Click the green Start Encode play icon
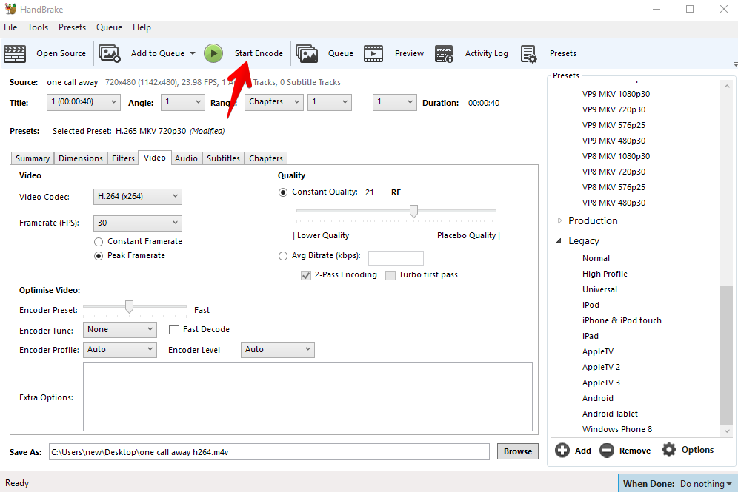This screenshot has width=738, height=492. coord(213,53)
